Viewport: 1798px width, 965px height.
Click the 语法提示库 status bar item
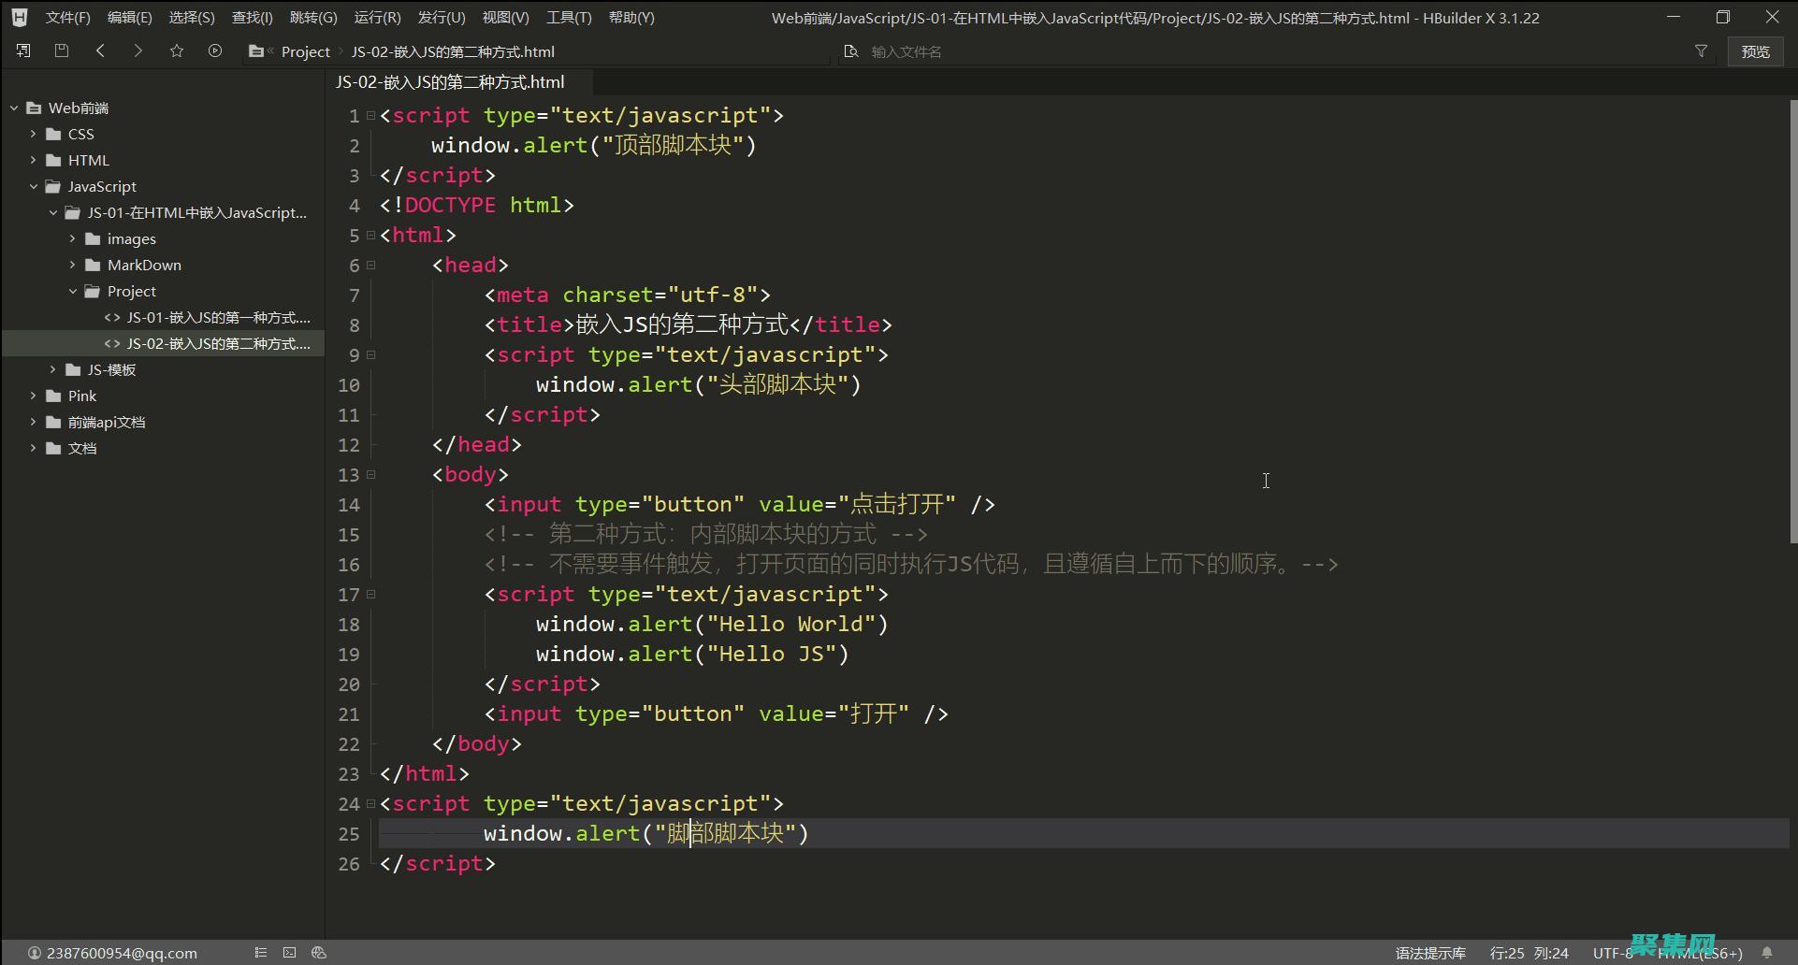point(1430,953)
